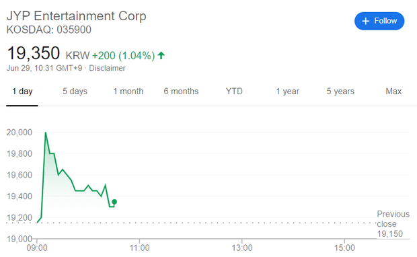Viewport: 417px width, 257px height.
Task: Select the 1 day tab
Action: click(x=22, y=91)
